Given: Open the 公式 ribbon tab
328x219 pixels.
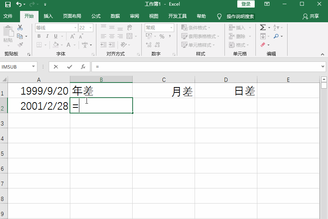Looking at the screenshot, I should coord(96,16).
